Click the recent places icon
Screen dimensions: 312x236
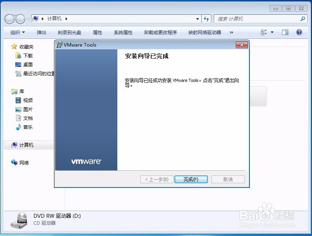click(18, 74)
